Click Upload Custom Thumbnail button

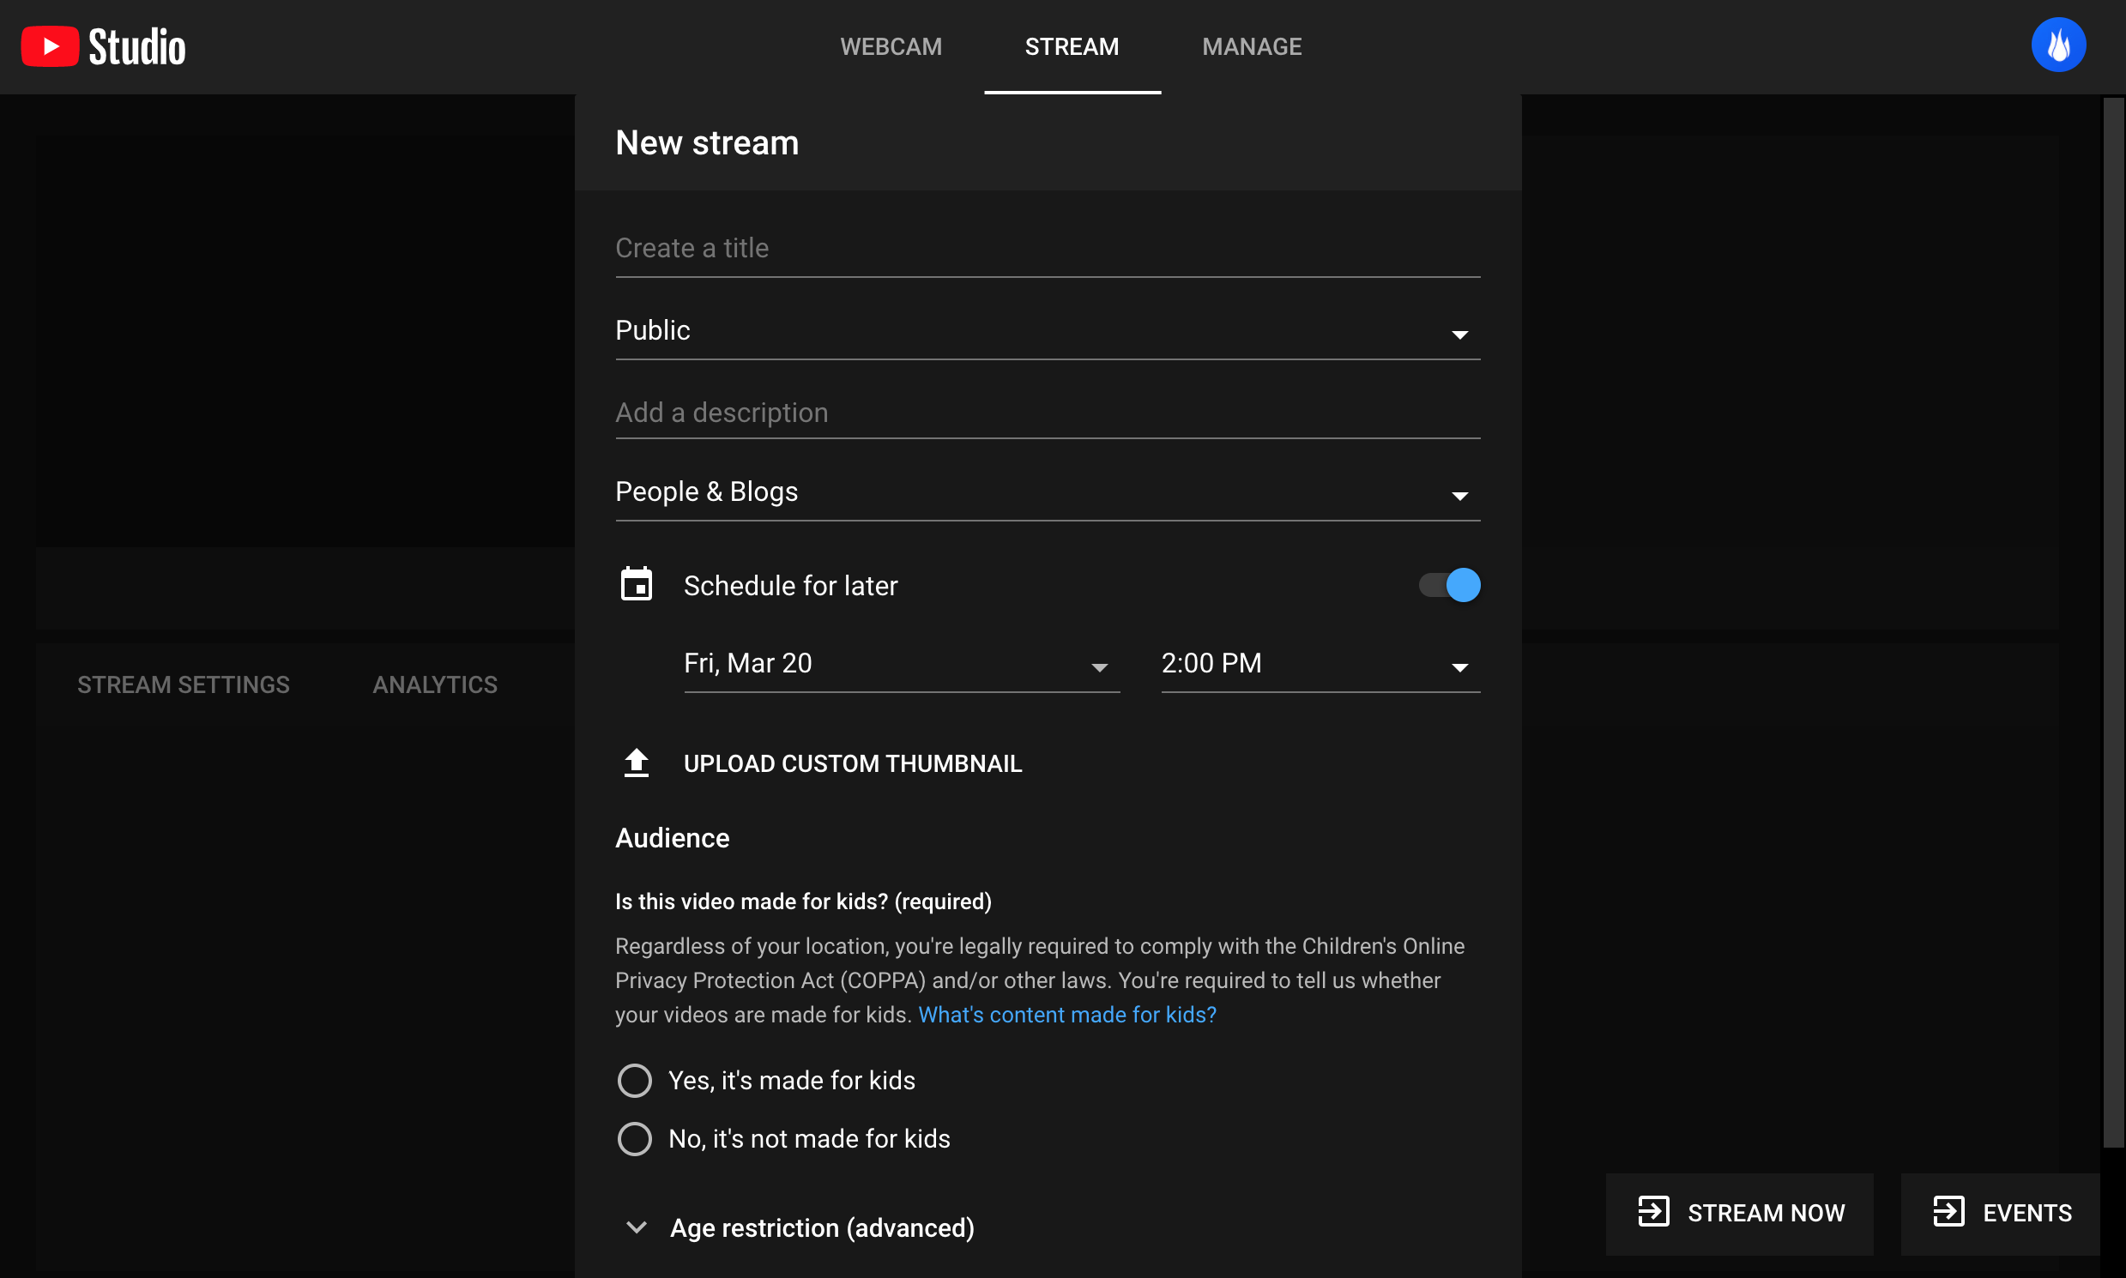coord(852,763)
